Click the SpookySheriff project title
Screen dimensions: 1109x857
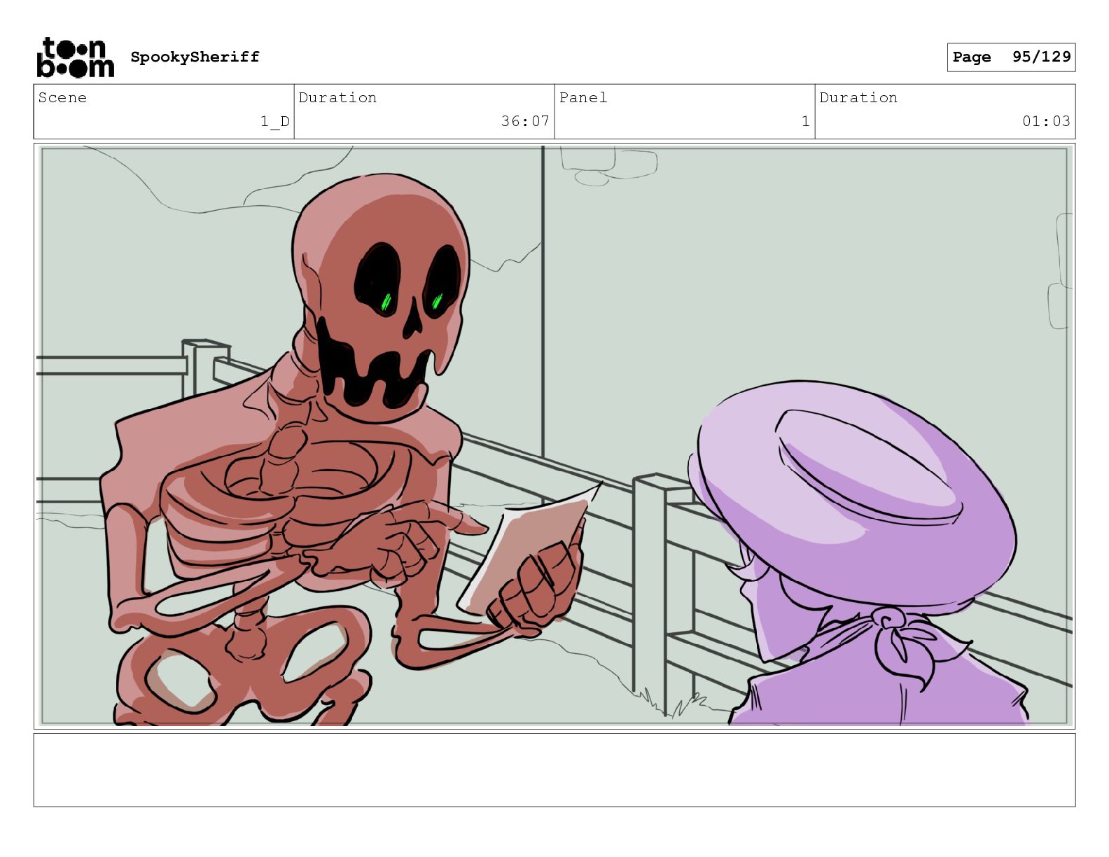point(195,57)
